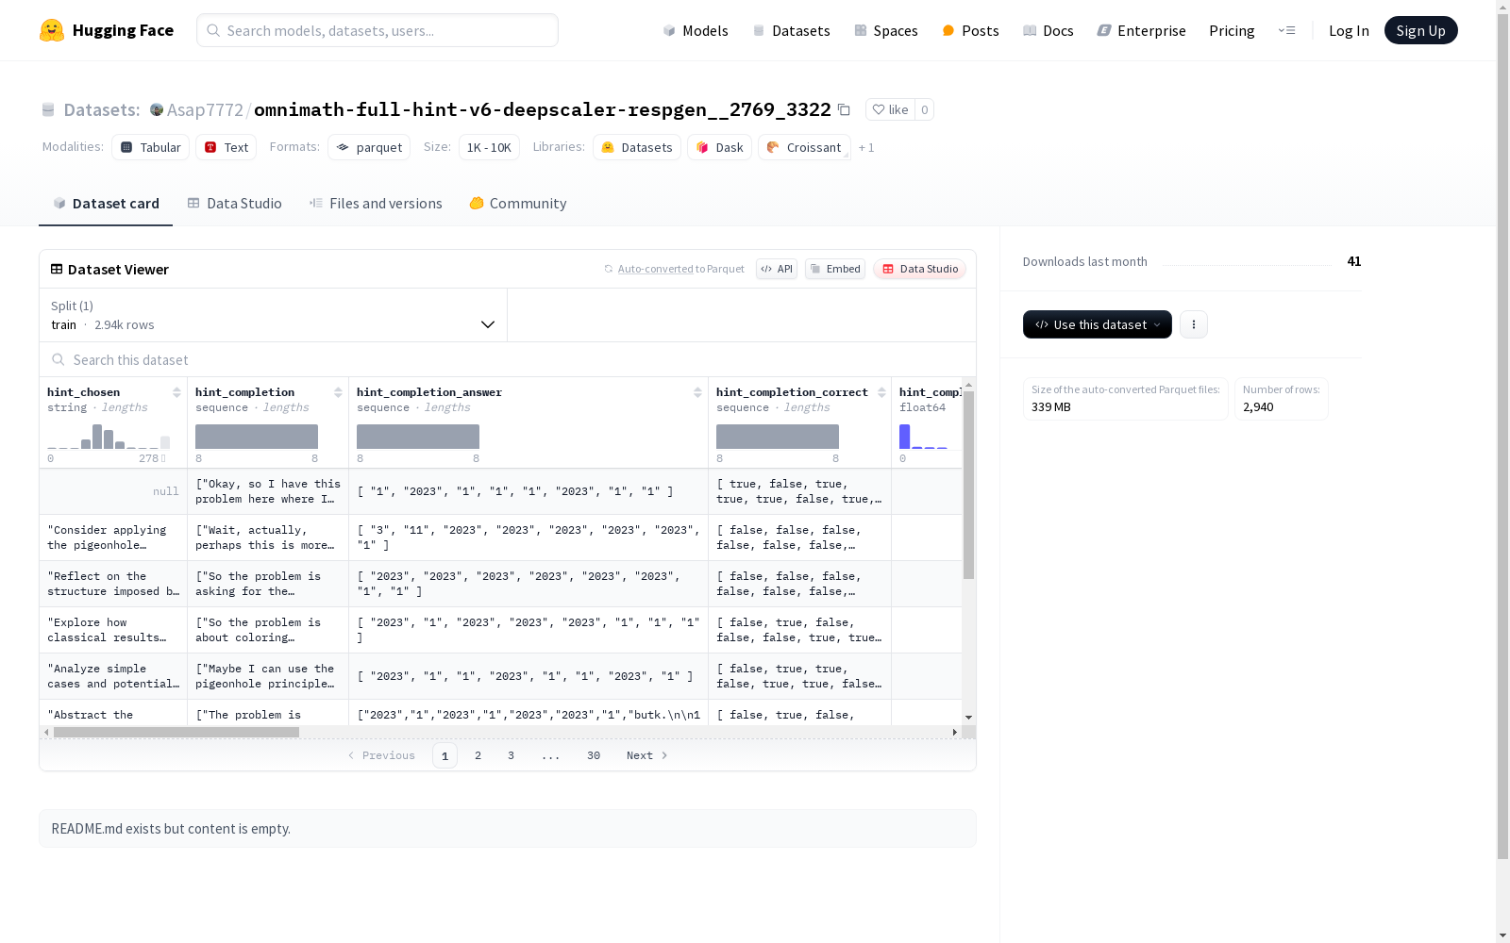
Task: Go to page 2
Action: tap(478, 755)
